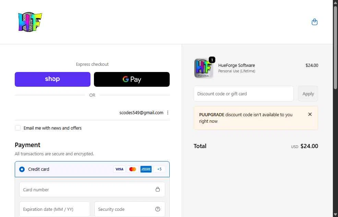Pay with the Google Pay button
Image resolution: width=338 pixels, height=217 pixels.
(x=132, y=79)
